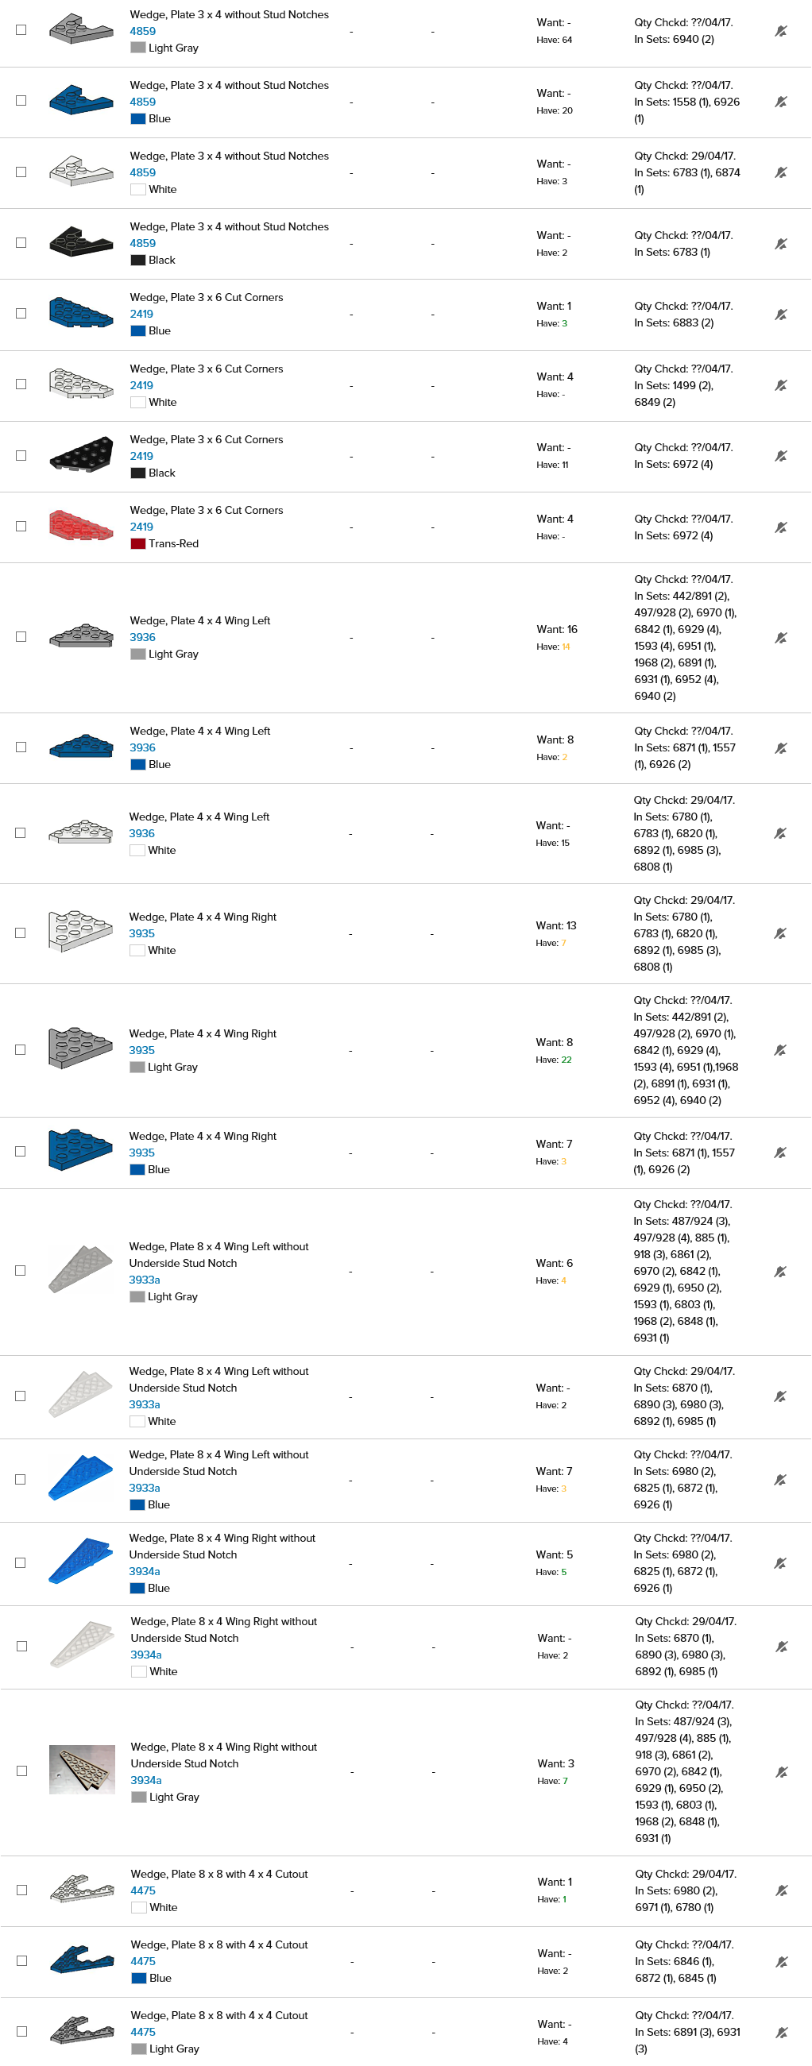Open the photo thumbnail of Light Gray 3934a wedge

(x=82, y=1770)
